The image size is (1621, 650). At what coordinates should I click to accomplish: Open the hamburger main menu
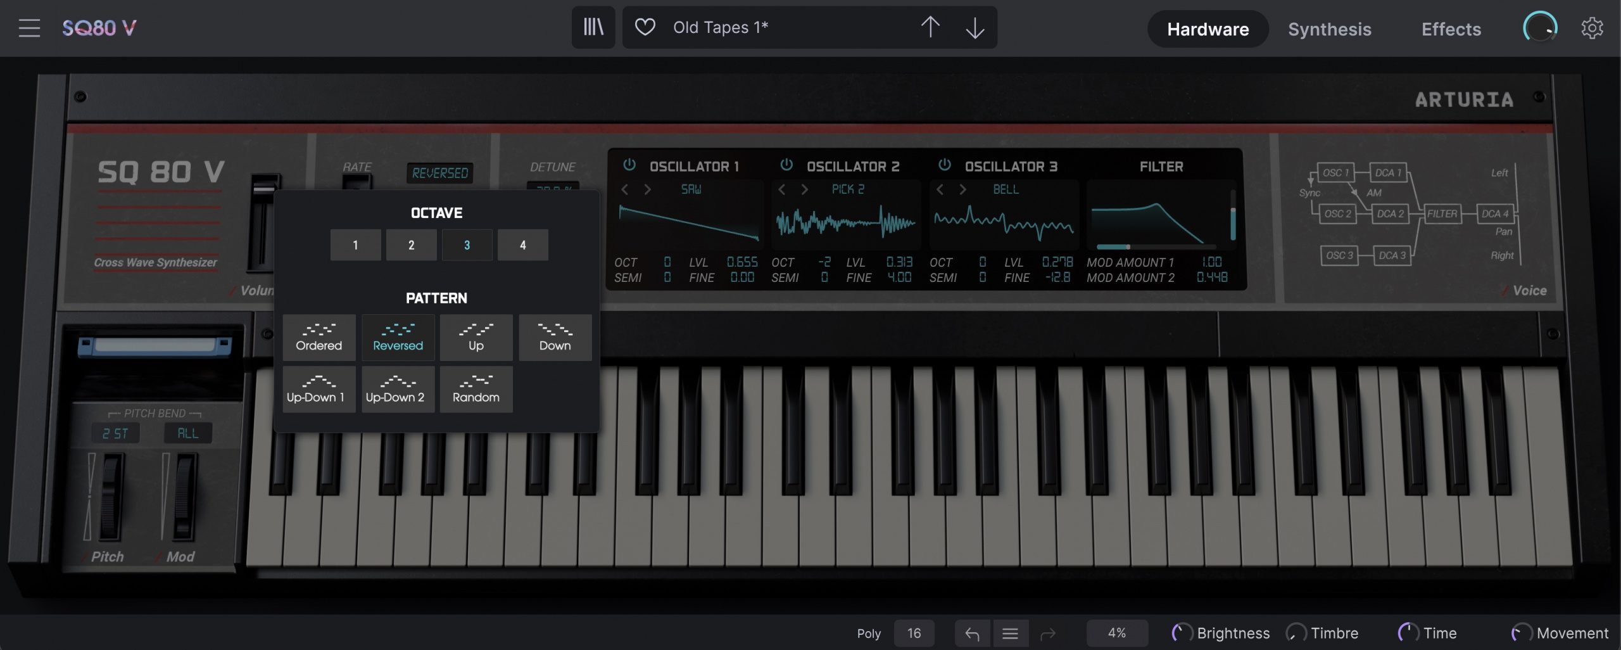tap(29, 28)
